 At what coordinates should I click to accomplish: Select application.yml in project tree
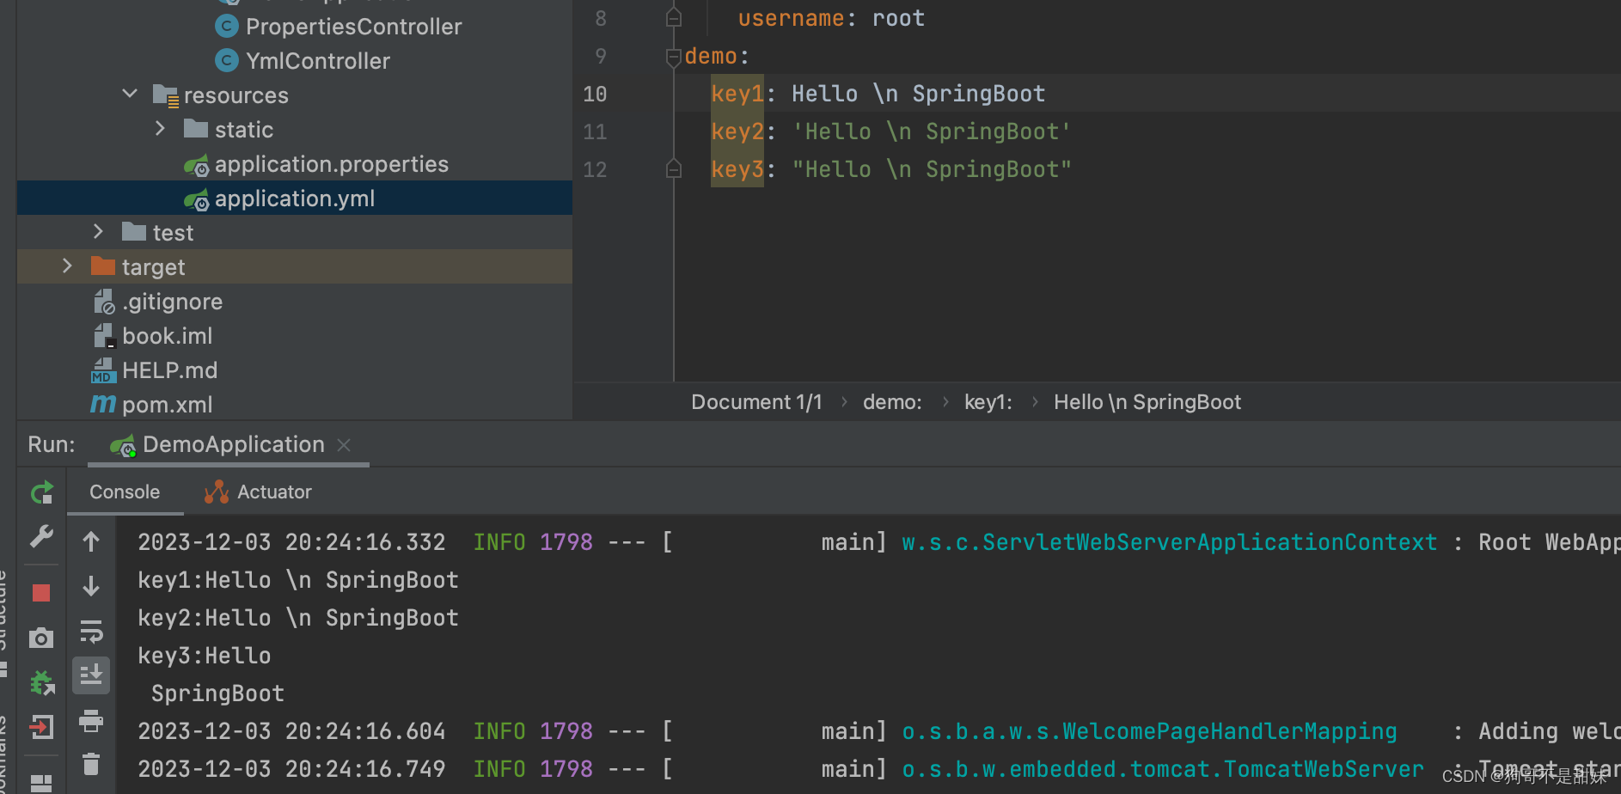[295, 198]
